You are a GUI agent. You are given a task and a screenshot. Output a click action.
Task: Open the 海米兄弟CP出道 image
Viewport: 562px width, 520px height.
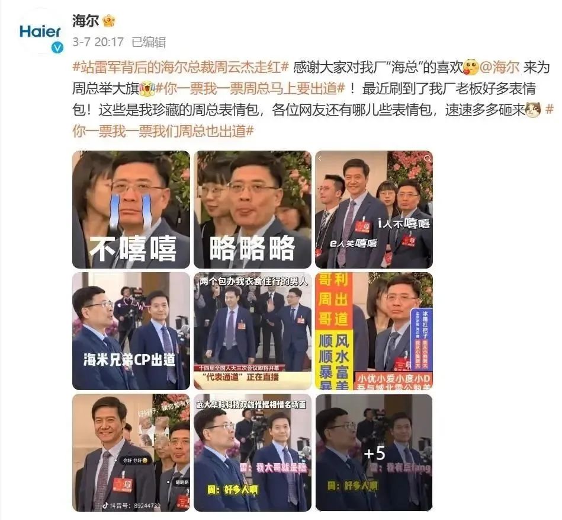tap(131, 331)
